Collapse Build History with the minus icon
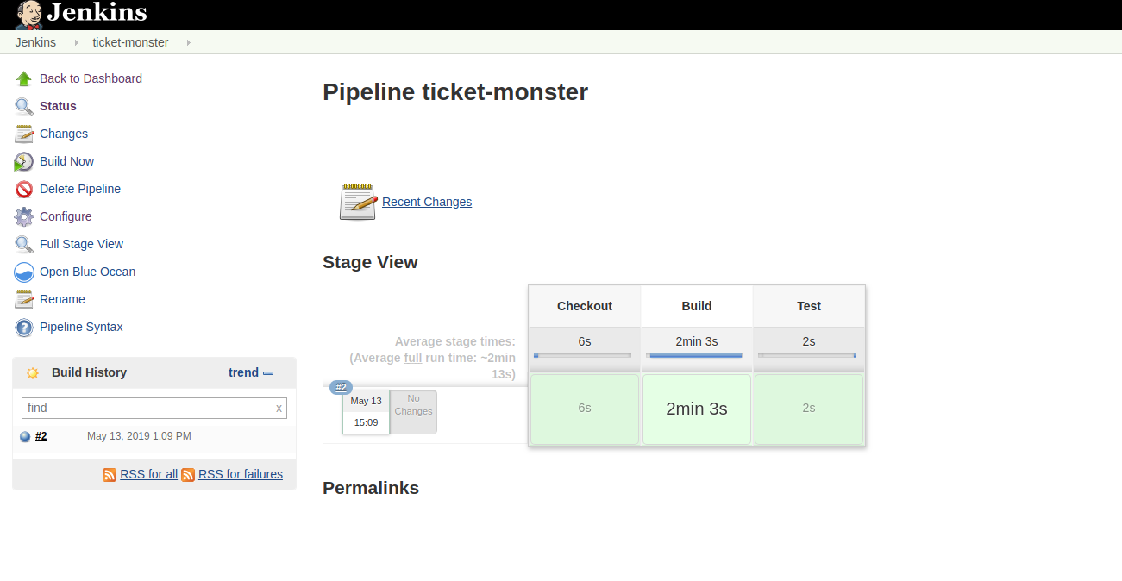 tap(268, 373)
